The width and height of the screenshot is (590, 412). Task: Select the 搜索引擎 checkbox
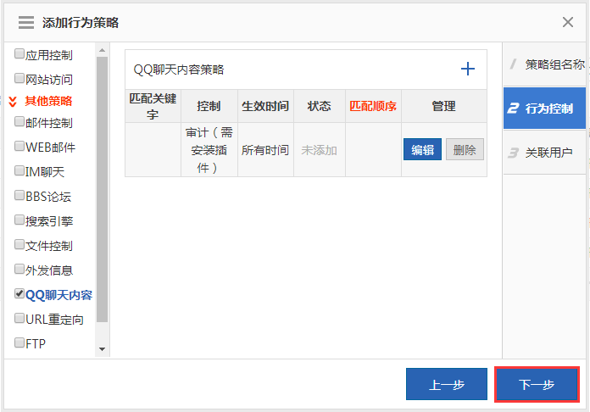(19, 220)
